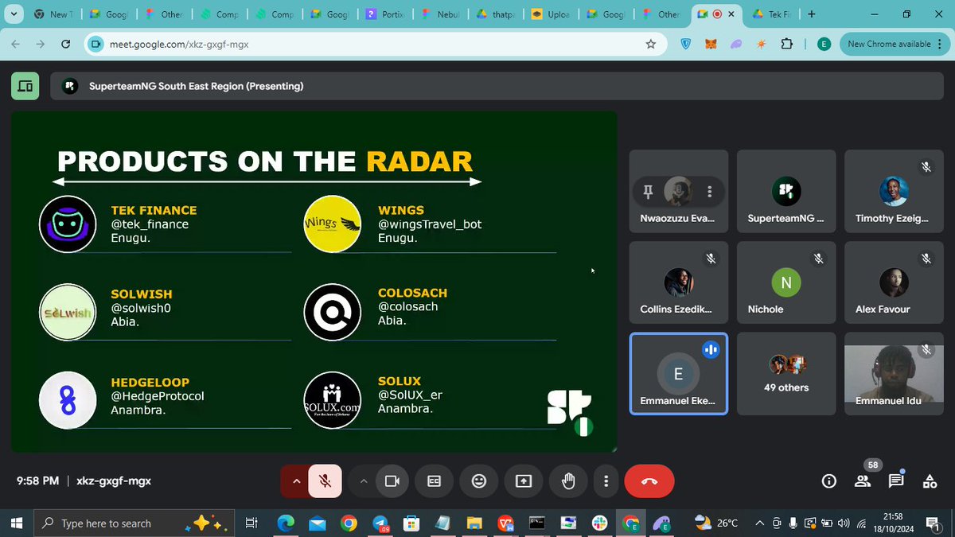Open a new browser tab with plus
The image size is (955, 537).
tap(812, 14)
